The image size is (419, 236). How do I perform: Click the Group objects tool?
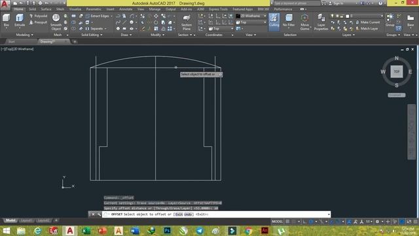pos(390,20)
